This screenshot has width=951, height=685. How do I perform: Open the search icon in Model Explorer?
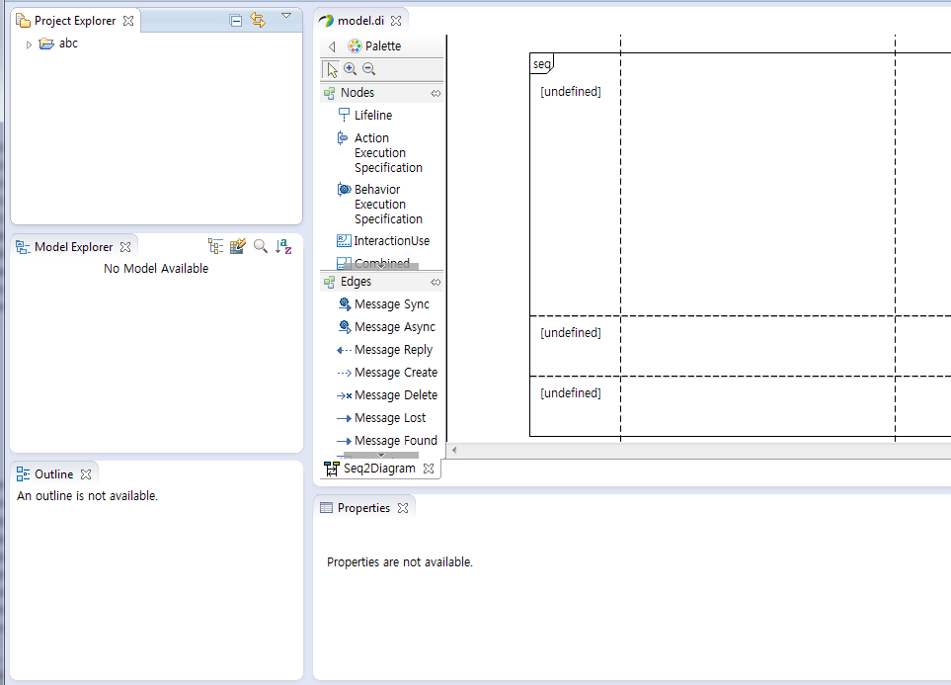(261, 246)
